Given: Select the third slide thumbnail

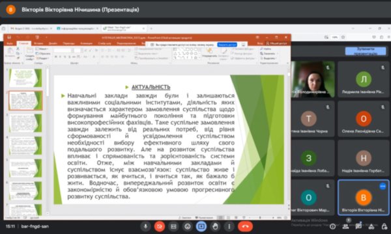Looking at the screenshot, I should (x=25, y=123).
